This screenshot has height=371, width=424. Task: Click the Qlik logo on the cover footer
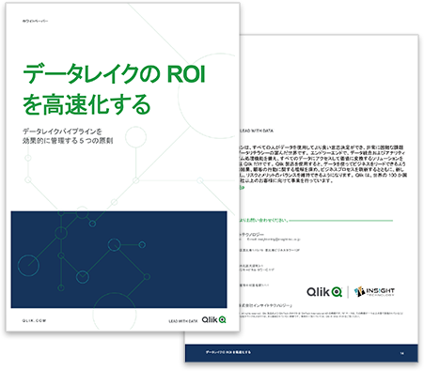[213, 319]
